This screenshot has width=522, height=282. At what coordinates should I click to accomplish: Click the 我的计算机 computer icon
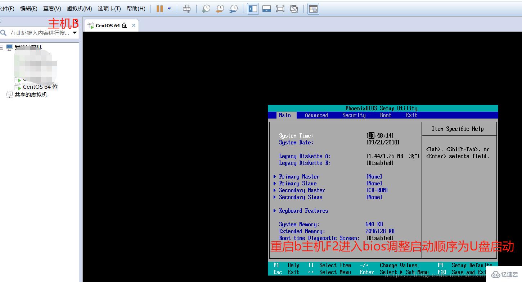pyautogui.click(x=9, y=47)
